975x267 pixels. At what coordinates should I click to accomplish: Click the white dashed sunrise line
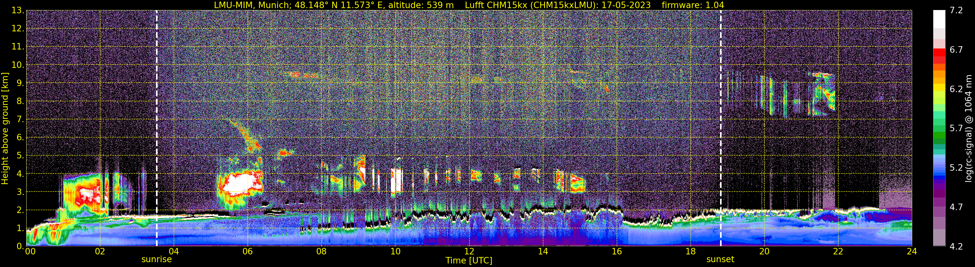click(x=156, y=129)
